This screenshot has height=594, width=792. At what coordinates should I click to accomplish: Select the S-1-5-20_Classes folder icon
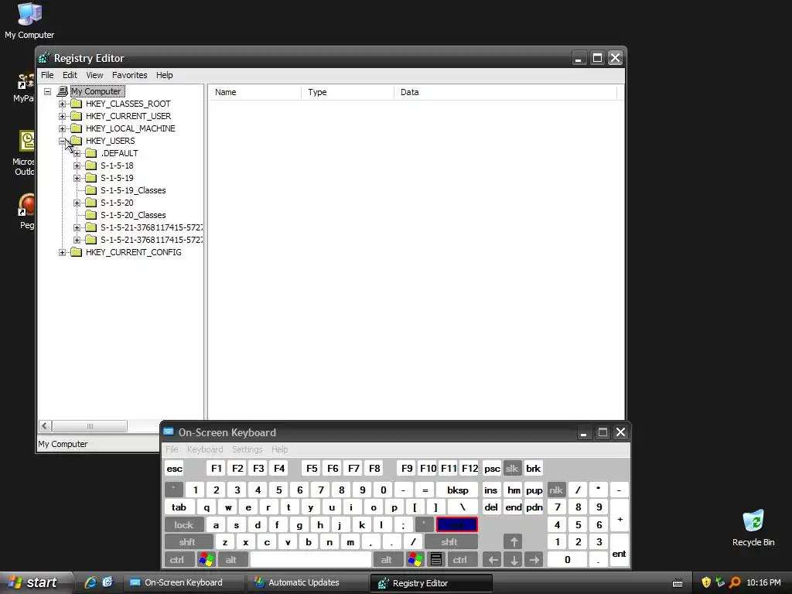[x=91, y=215]
